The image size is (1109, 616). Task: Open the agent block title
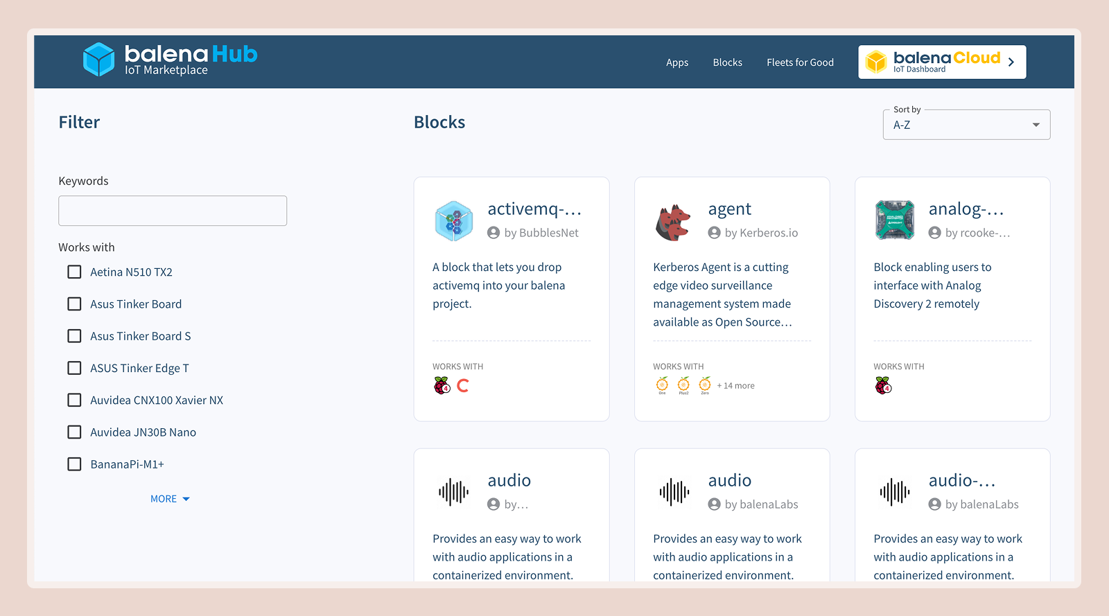(729, 209)
